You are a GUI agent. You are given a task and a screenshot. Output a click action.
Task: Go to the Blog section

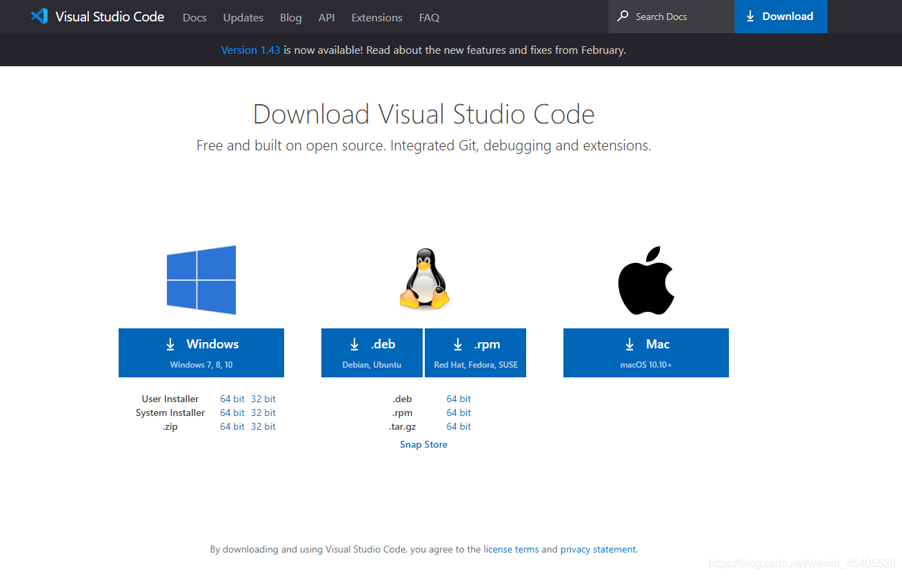291,17
